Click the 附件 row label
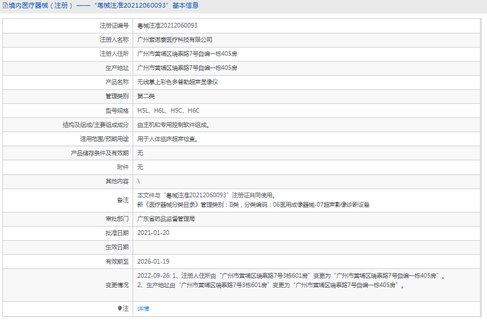Viewport: 487px width, 320px height. (123, 167)
